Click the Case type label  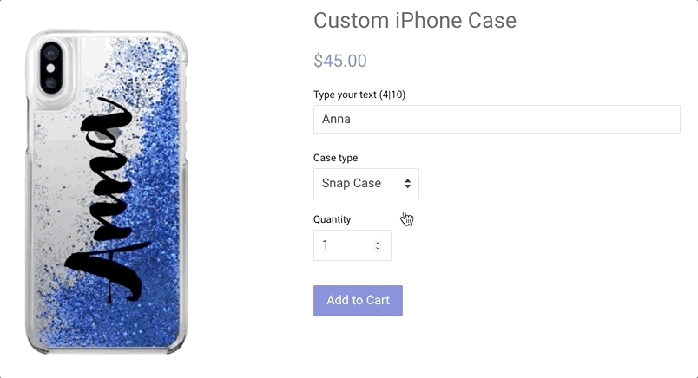tap(335, 158)
